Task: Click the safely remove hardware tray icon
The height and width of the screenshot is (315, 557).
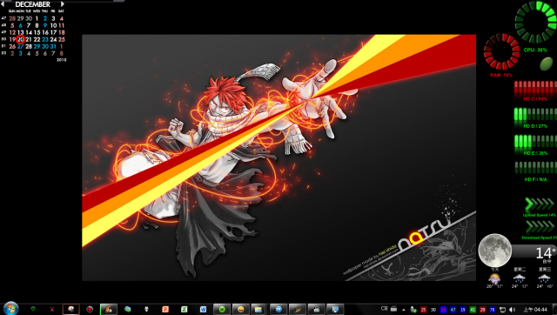Action: click(413, 310)
